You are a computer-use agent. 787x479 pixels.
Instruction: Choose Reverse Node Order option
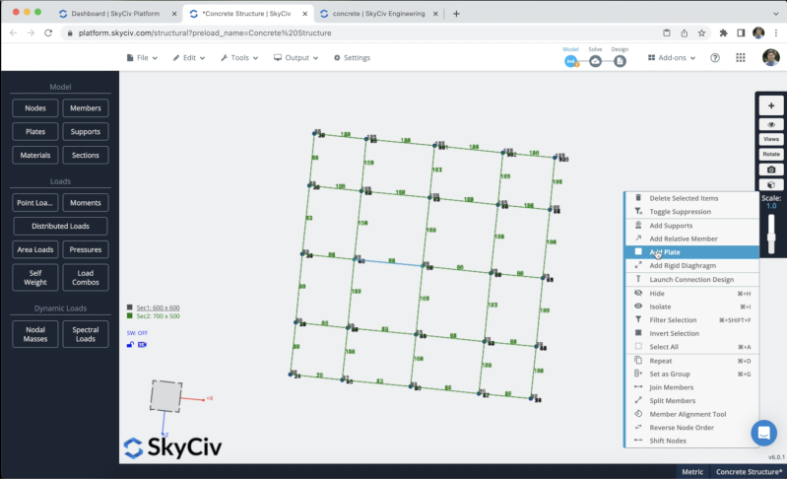(x=692, y=428)
